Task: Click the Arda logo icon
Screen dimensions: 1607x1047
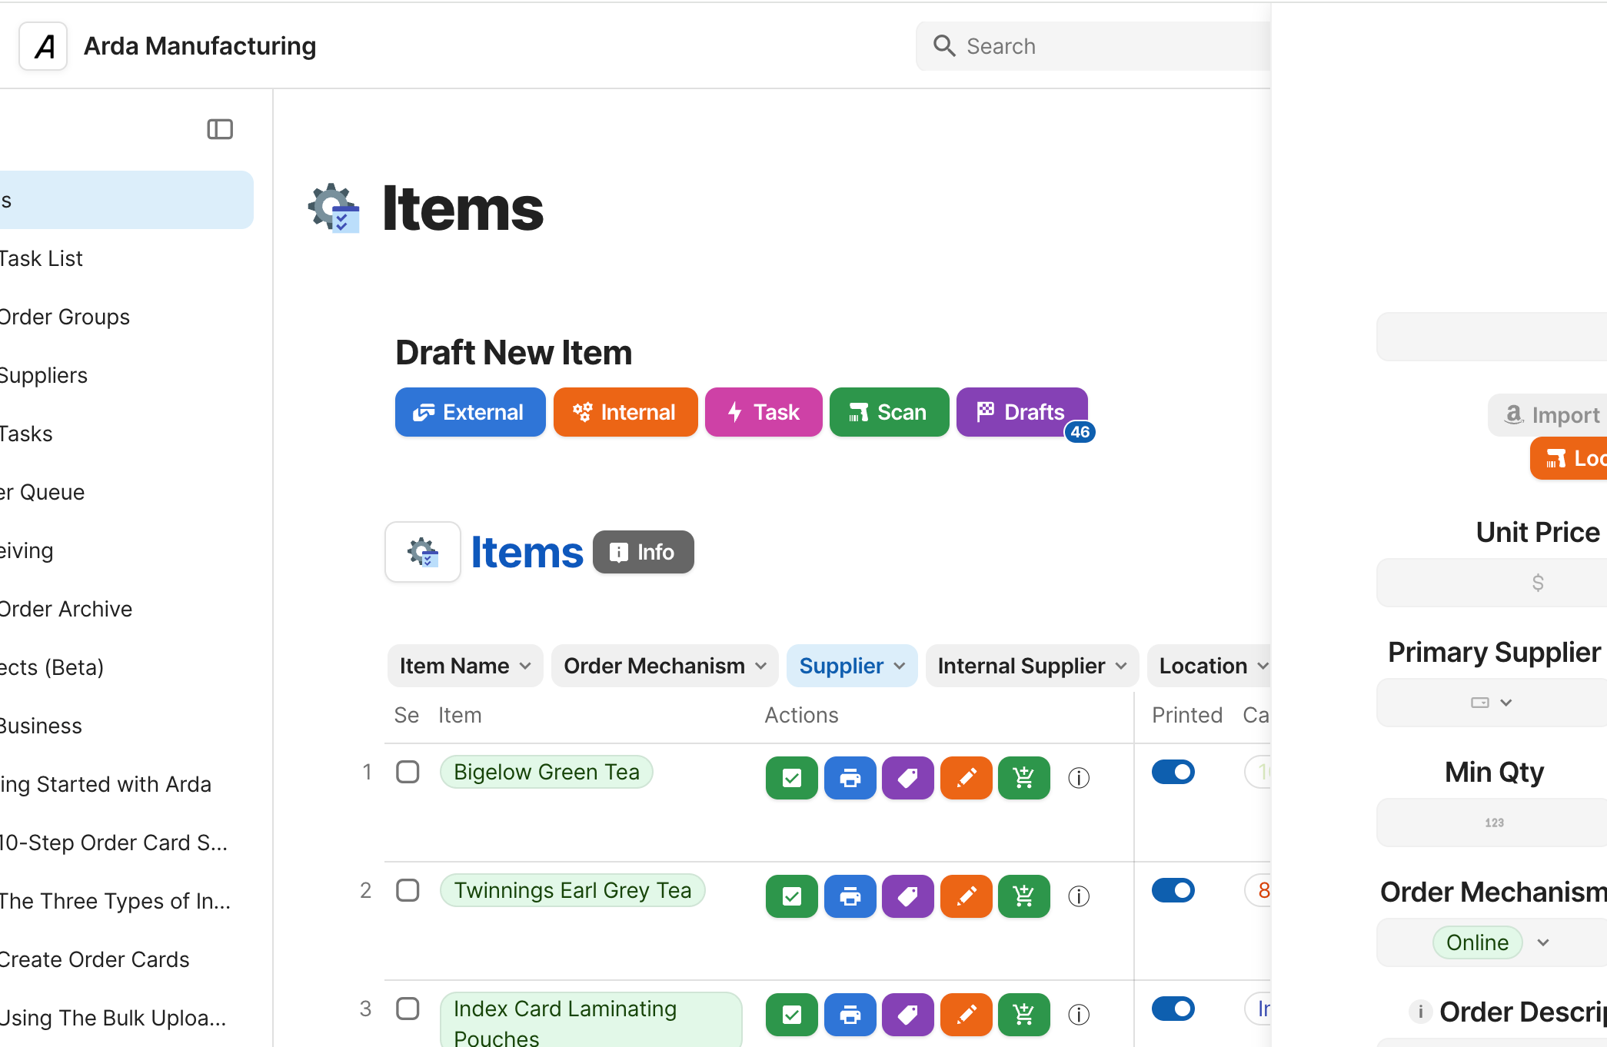Action: (x=44, y=46)
